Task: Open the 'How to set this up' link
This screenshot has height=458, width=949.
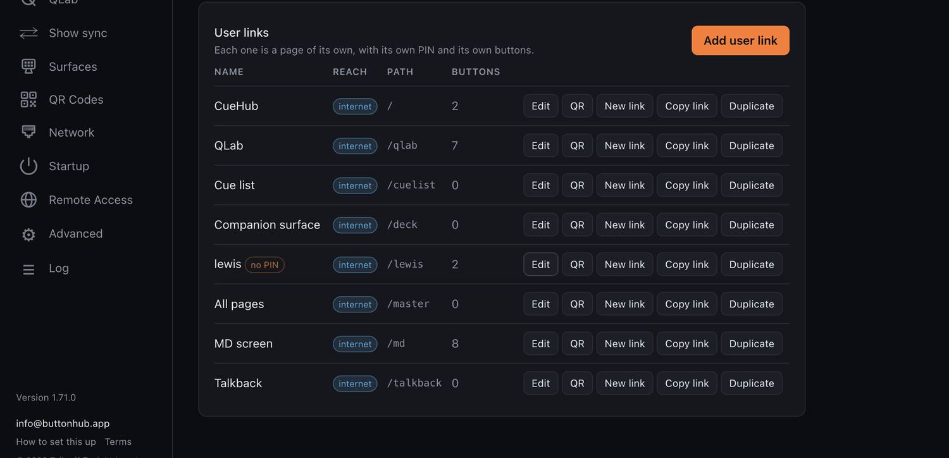Action: tap(56, 442)
